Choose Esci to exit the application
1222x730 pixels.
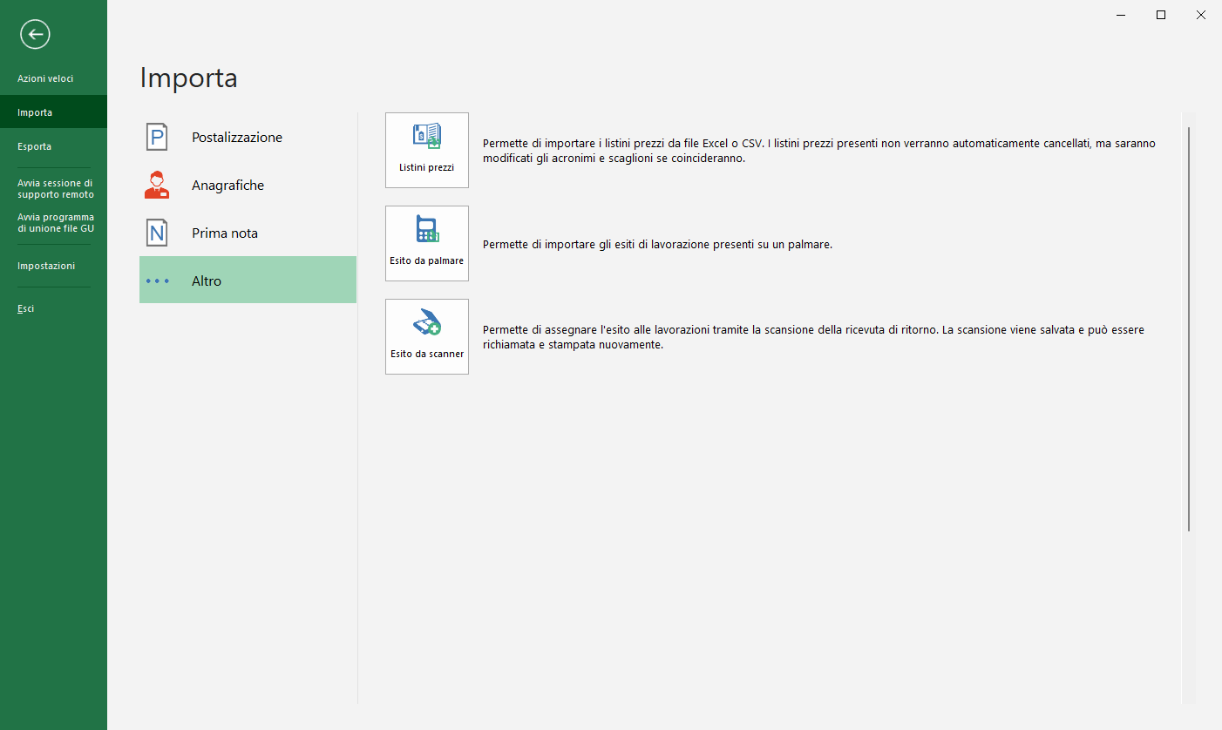(26, 308)
